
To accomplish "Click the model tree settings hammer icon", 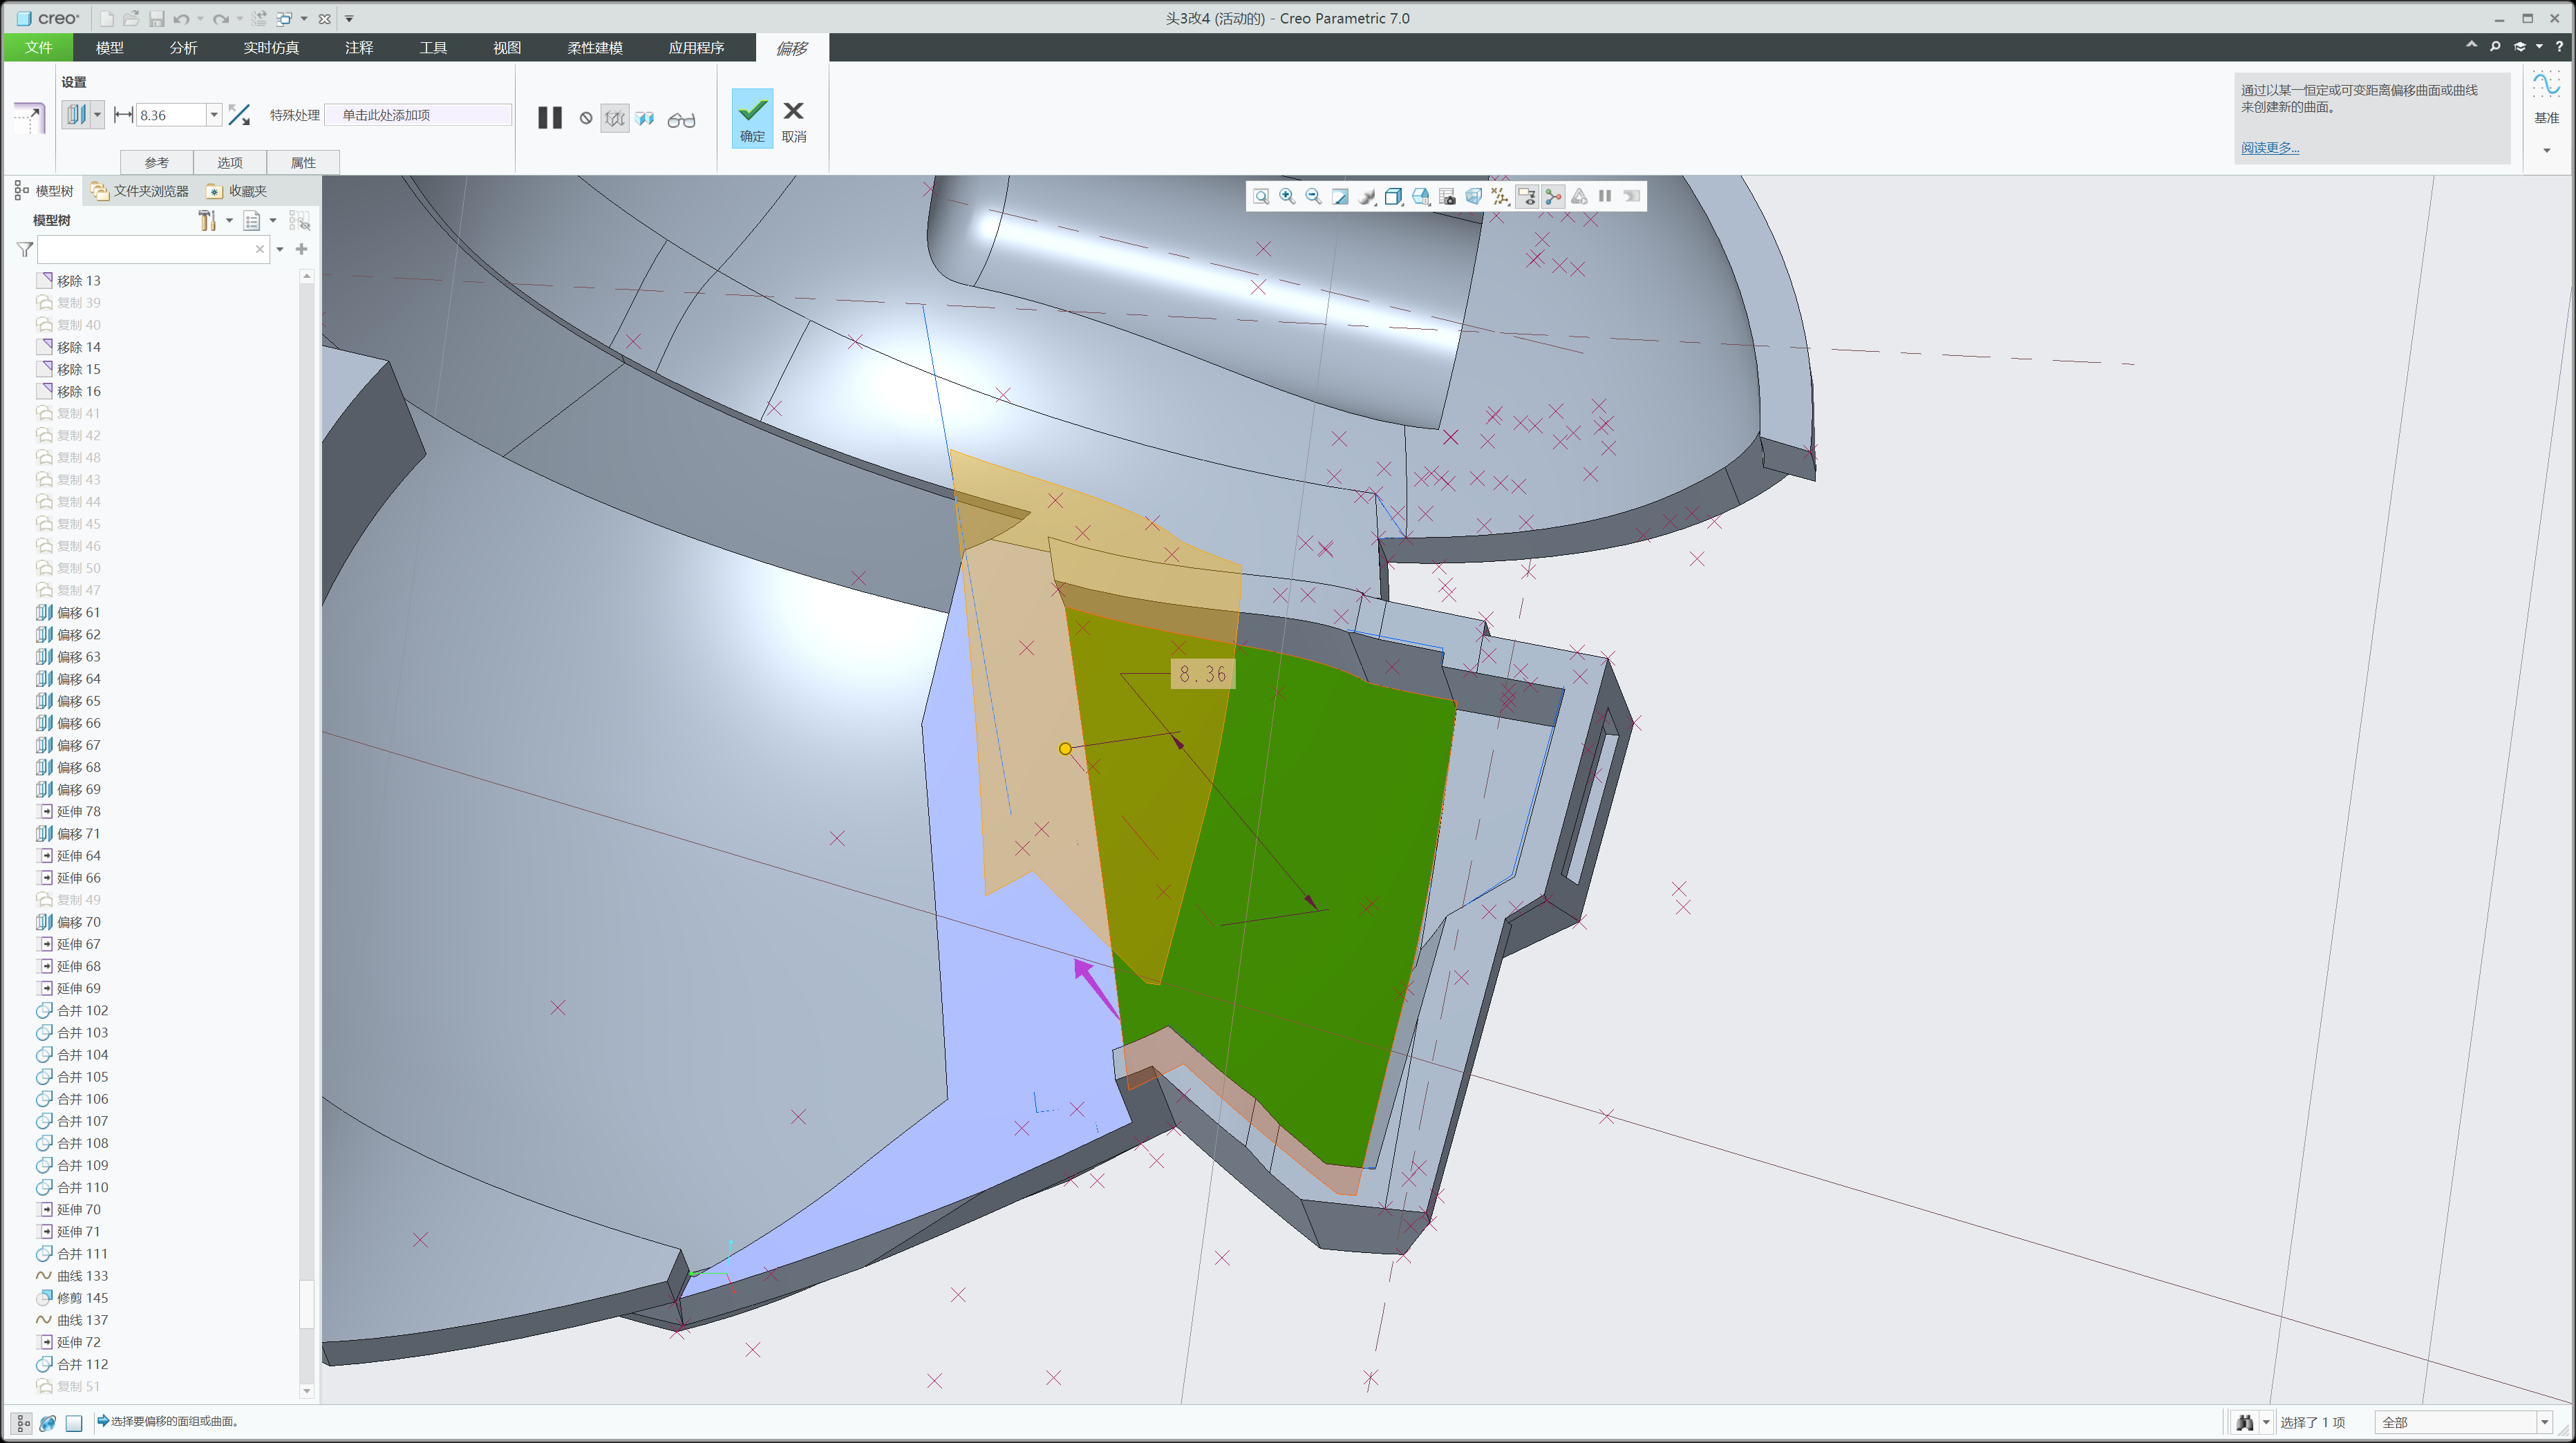I will point(207,220).
